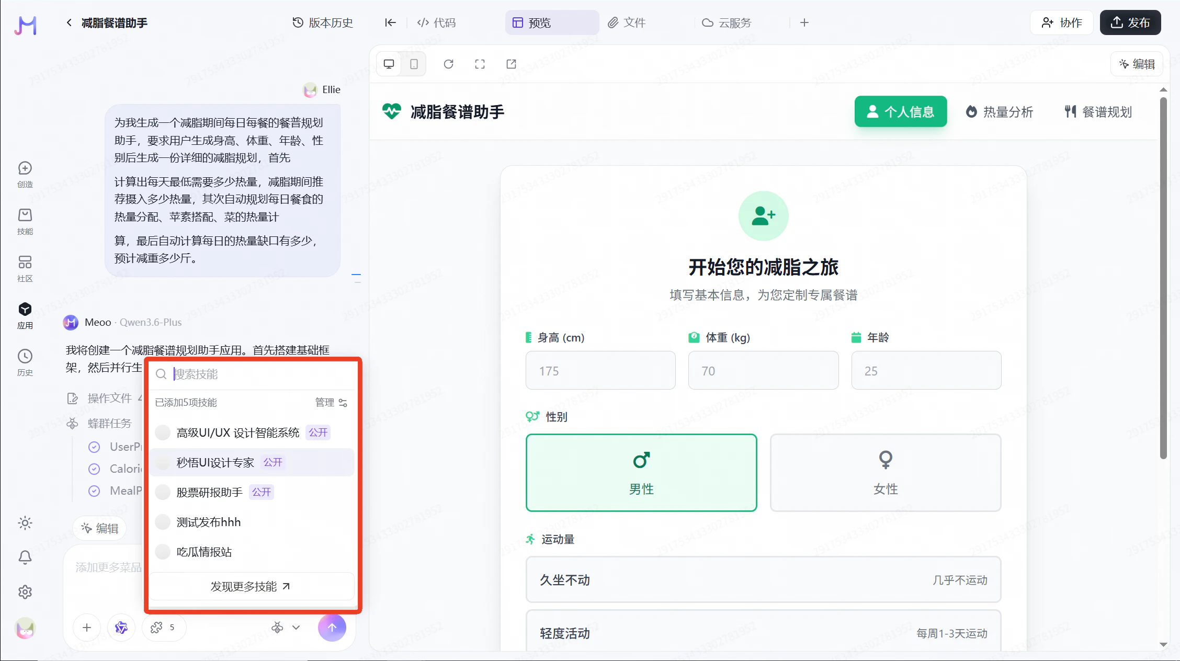Expand the agent mode dropdown chevron
Screen dimensions: 1180x661
[x=296, y=627]
